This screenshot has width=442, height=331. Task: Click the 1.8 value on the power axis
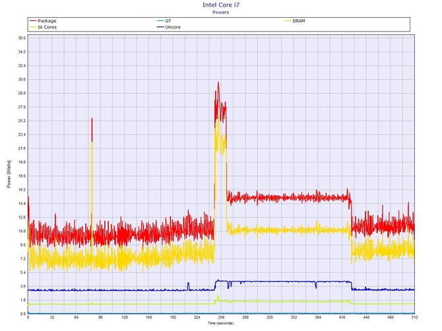pyautogui.click(x=22, y=300)
